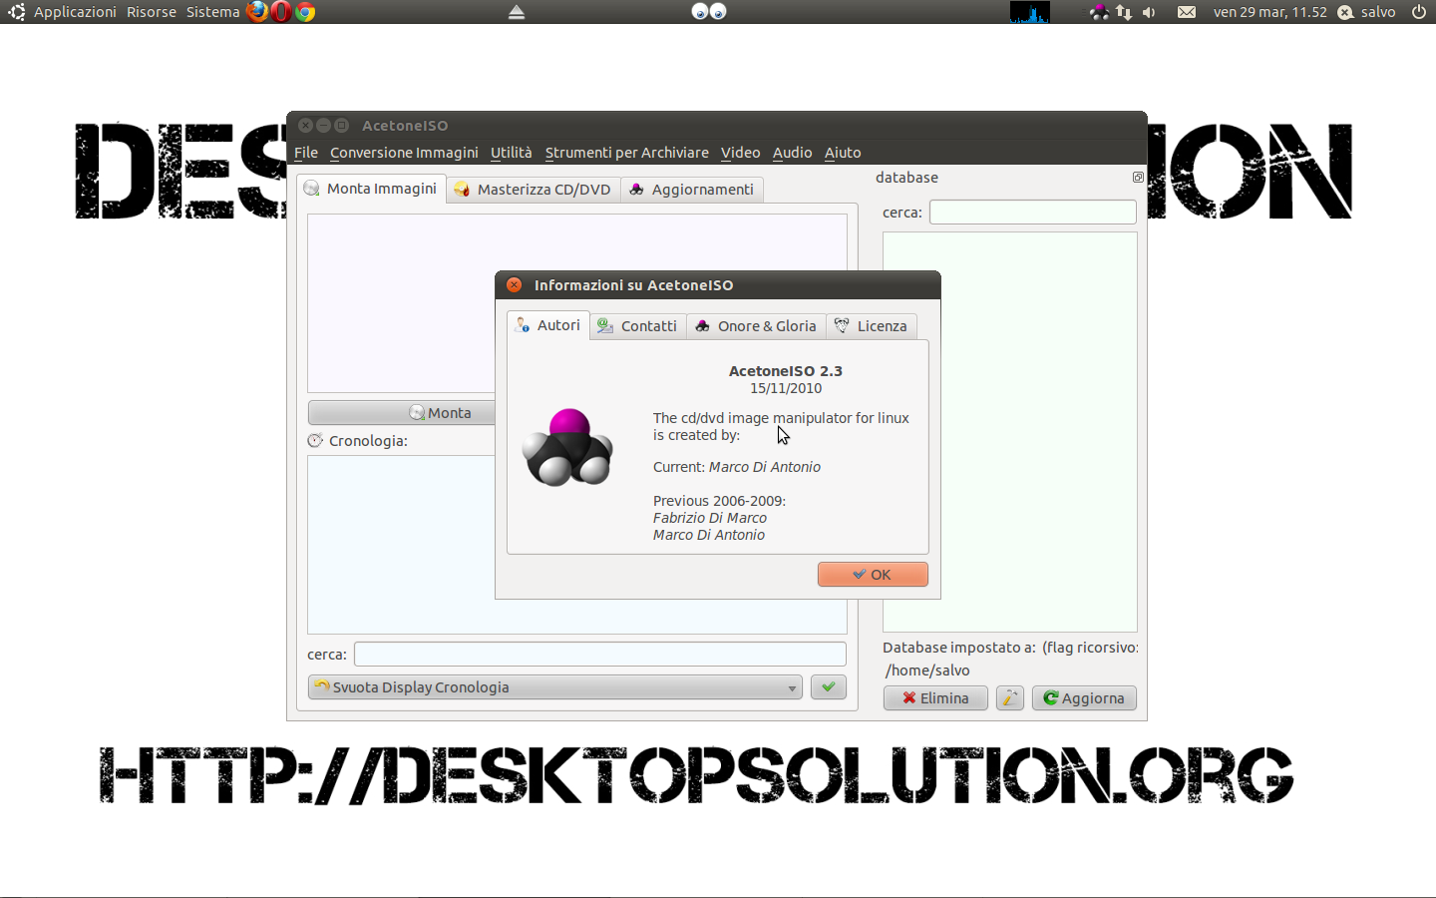Image resolution: width=1436 pixels, height=898 pixels.
Task: Select the Masterizza CD/DVD tab
Action: click(533, 190)
